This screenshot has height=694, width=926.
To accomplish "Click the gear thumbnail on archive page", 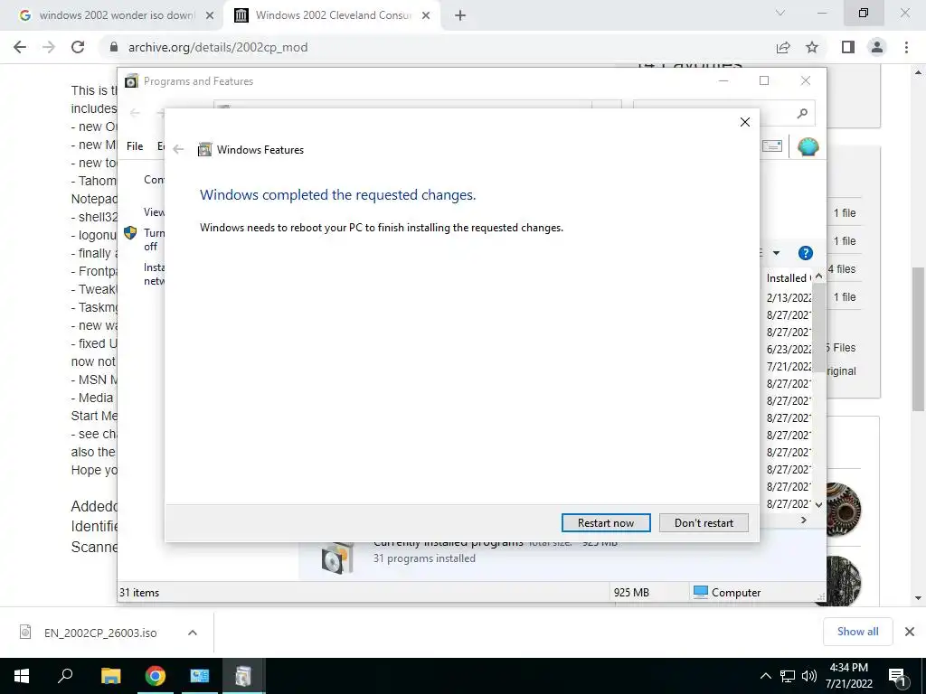I will tap(843, 509).
